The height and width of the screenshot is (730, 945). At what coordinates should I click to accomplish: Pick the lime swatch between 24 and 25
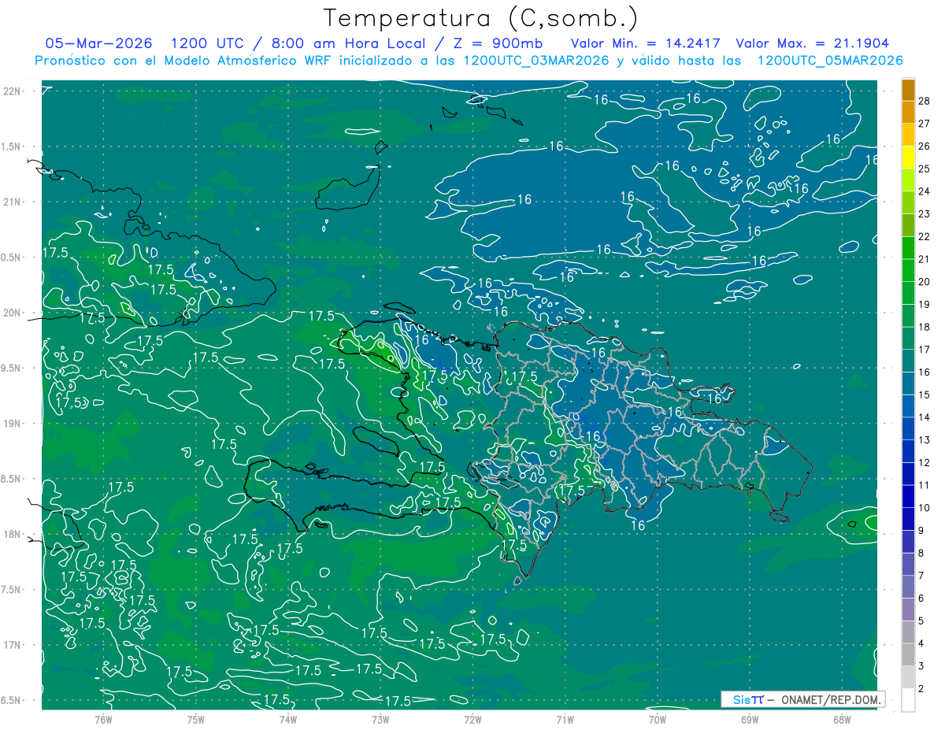coord(908,180)
